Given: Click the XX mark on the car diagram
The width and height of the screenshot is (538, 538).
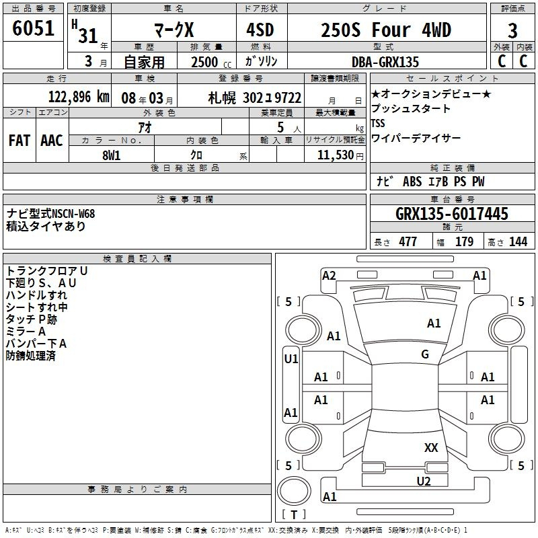Looking at the screenshot, I should coord(431,448).
